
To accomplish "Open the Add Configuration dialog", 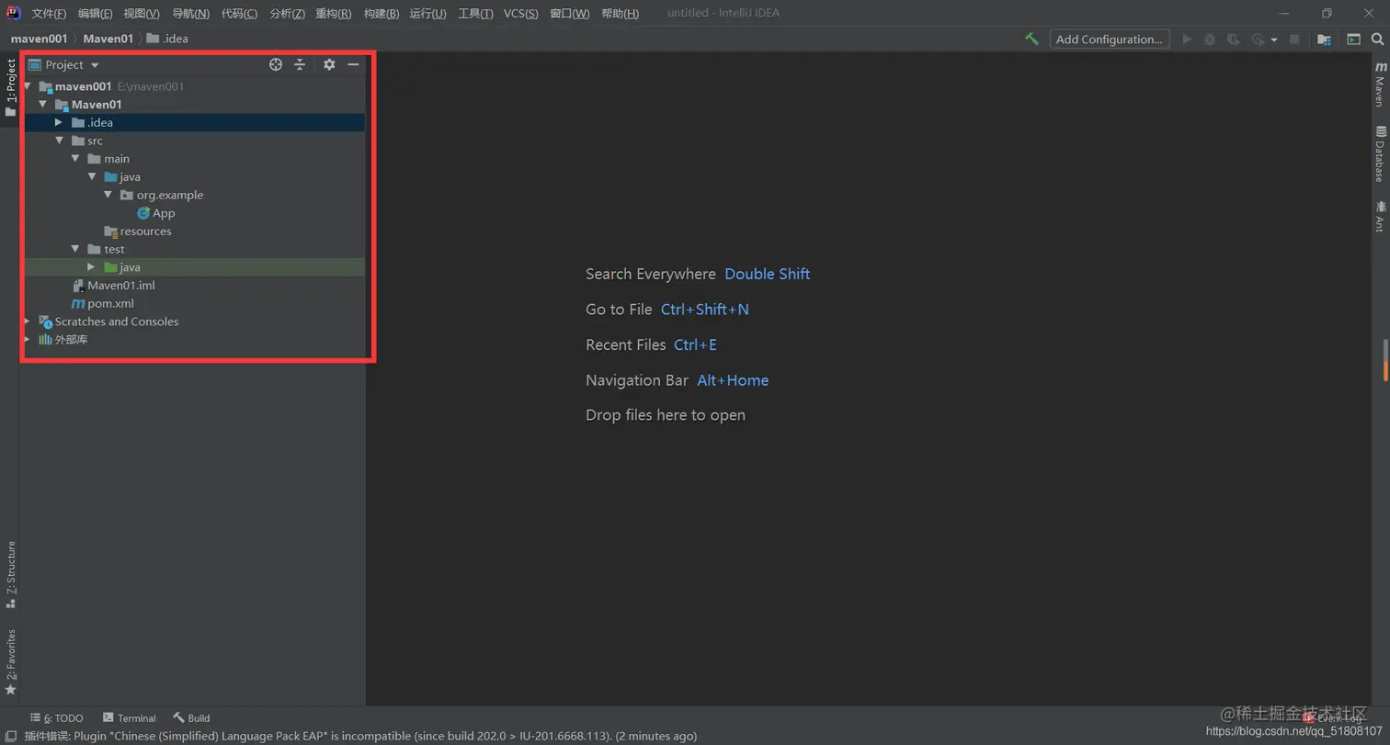I will click(1110, 40).
